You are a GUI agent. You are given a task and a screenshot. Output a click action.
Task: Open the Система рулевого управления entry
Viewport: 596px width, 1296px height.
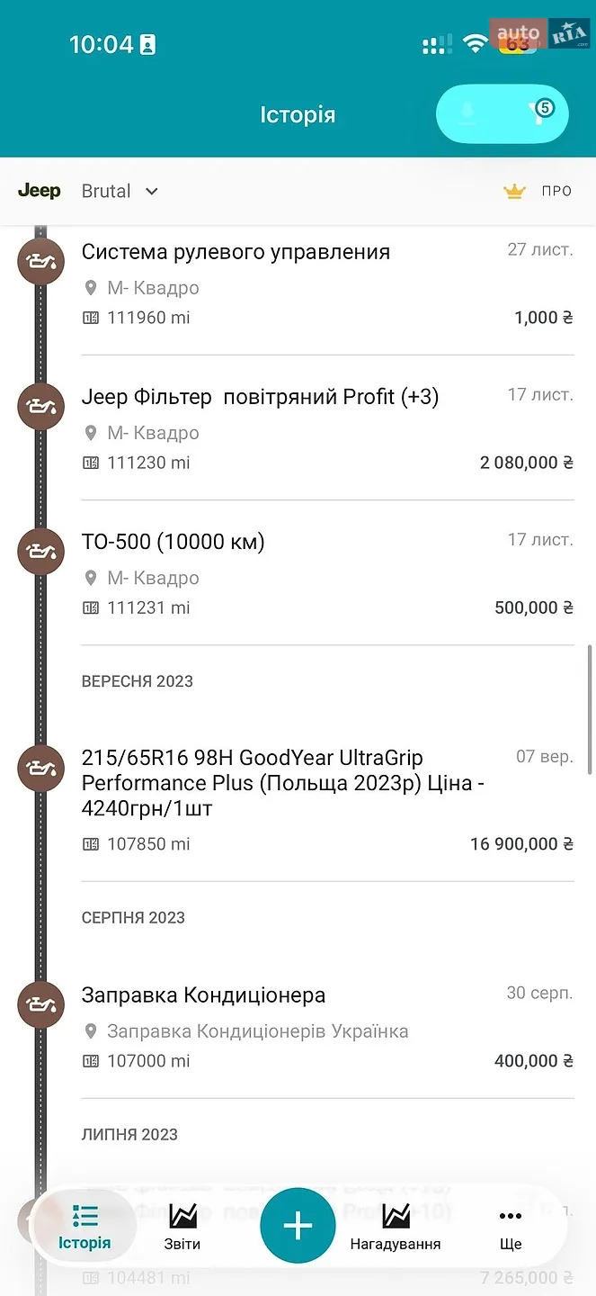pos(327,283)
